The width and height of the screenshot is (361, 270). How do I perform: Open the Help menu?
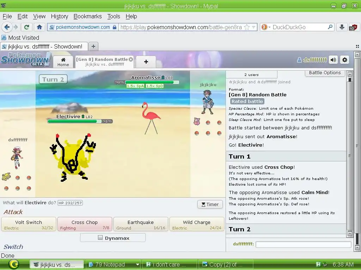pos(131,16)
